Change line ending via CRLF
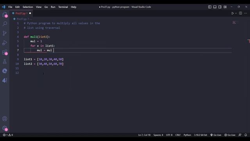This screenshot has width=250, height=141. [178, 135]
